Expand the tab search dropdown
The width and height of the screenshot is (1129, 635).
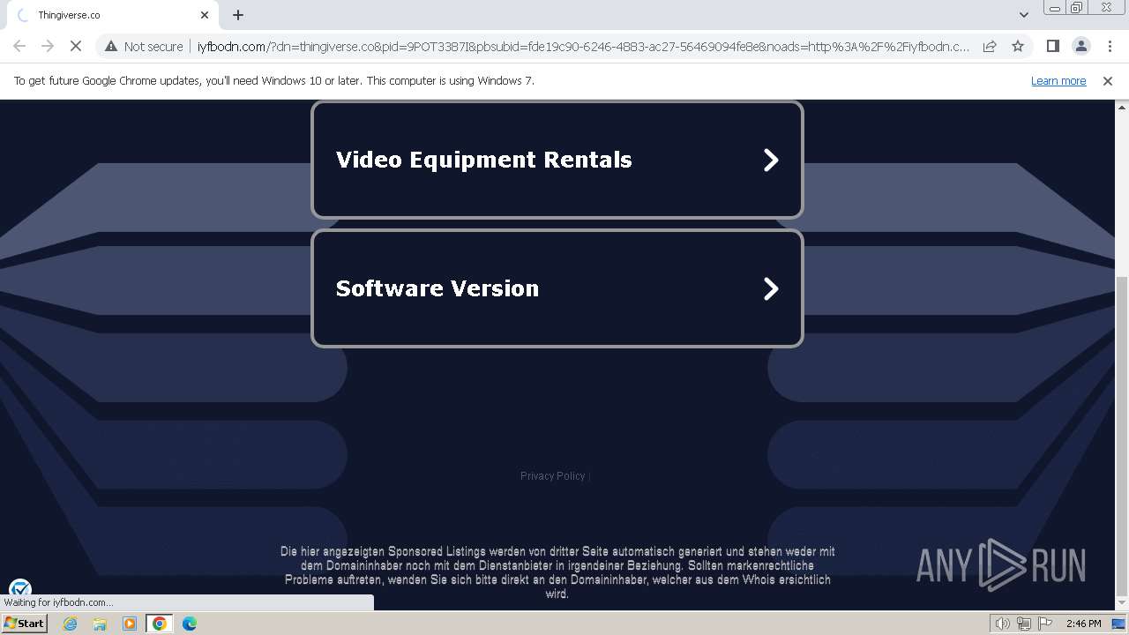pos(1023,15)
